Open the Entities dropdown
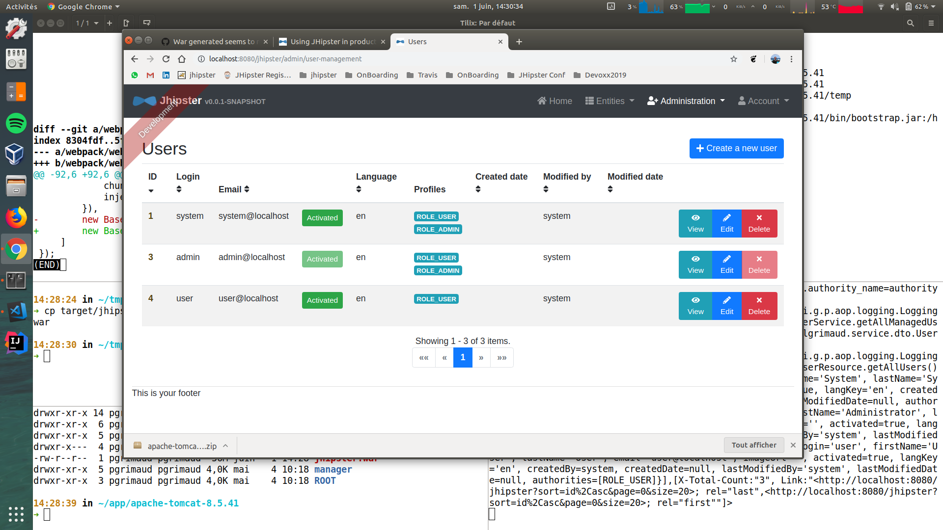Screen dimensions: 943x530 point(610,101)
